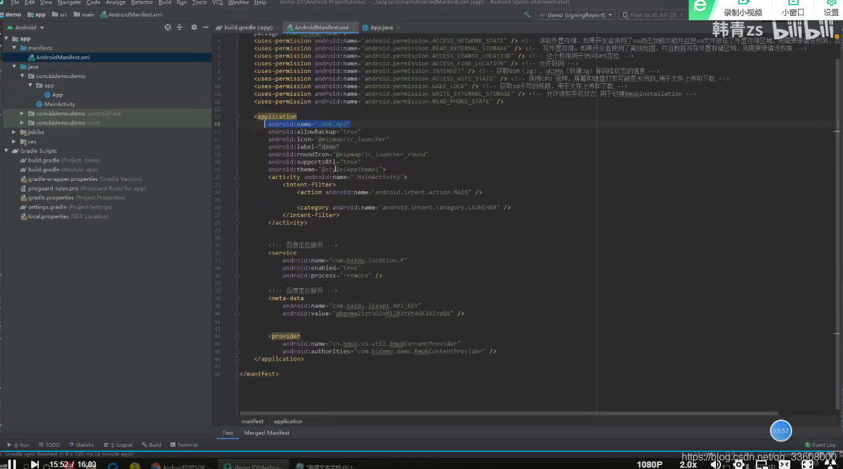Image resolution: width=843 pixels, height=469 pixels.
Task: Click the scroll-from-source target icon in Project panel
Action: coord(168,27)
